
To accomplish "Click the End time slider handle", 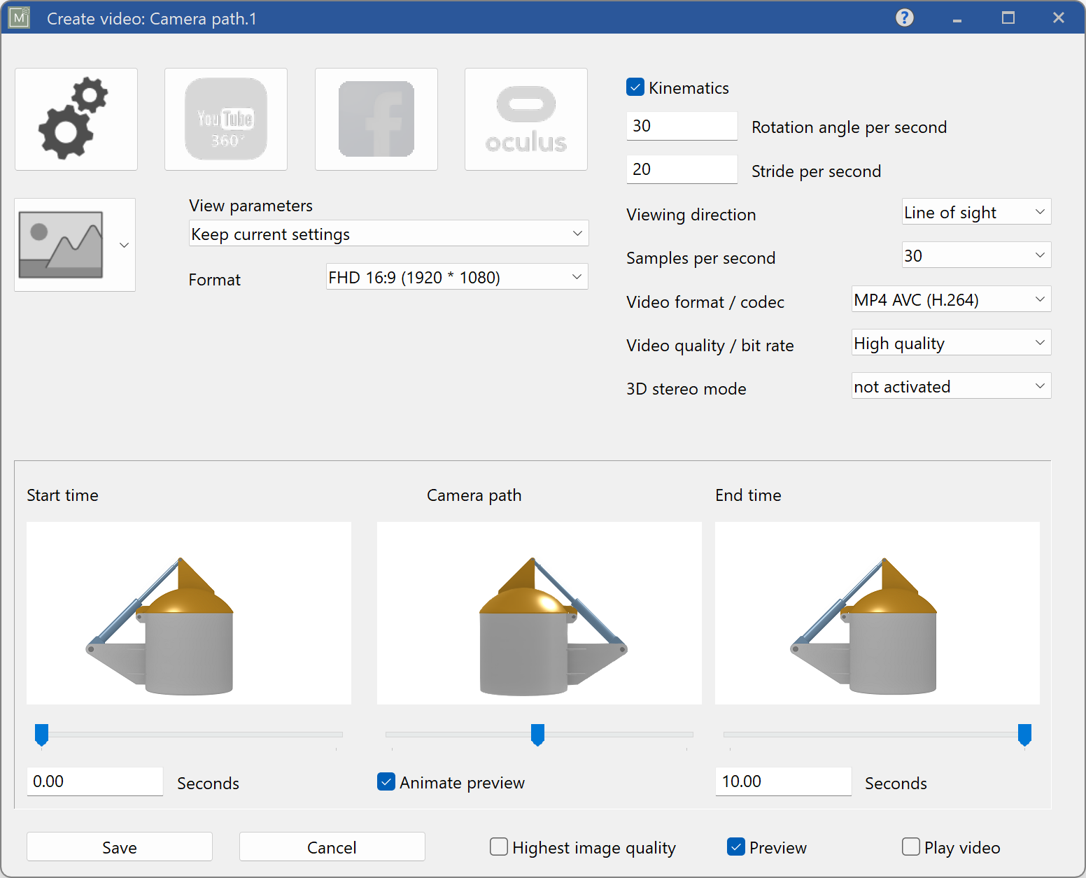I will click(x=1024, y=735).
